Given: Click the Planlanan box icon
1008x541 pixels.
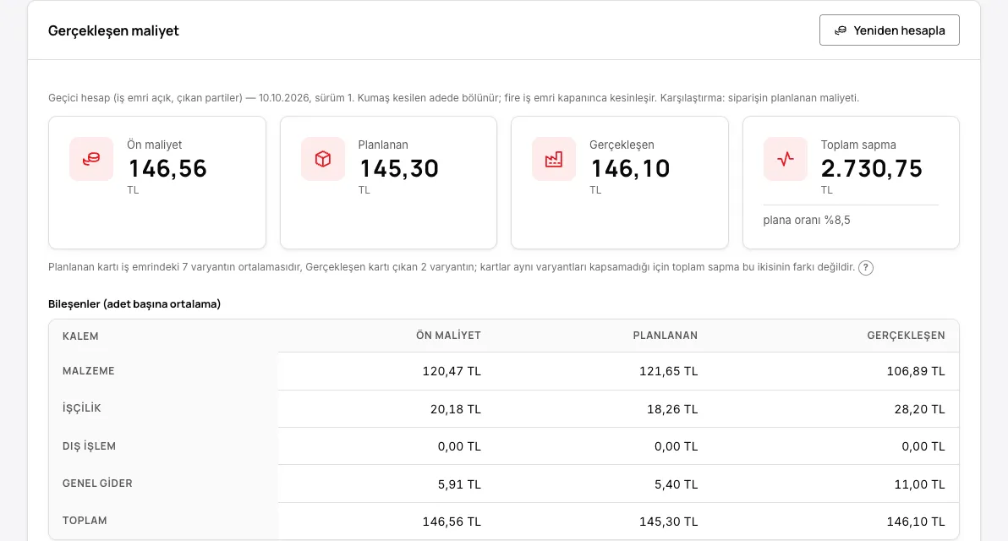Looking at the screenshot, I should pyautogui.click(x=323, y=159).
